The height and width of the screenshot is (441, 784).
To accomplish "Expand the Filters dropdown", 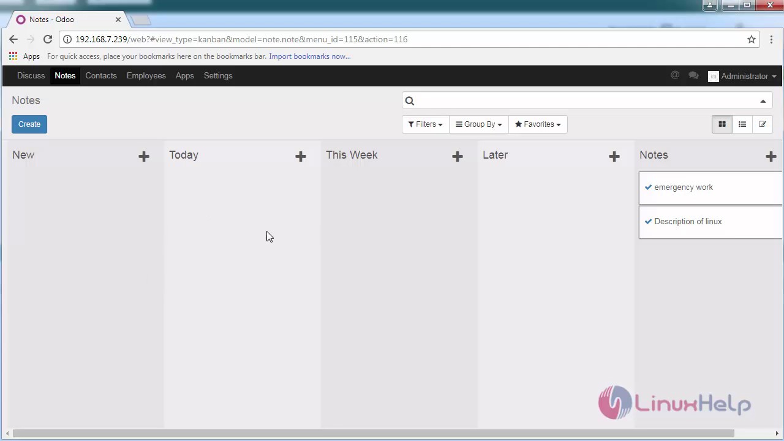I will [425, 124].
